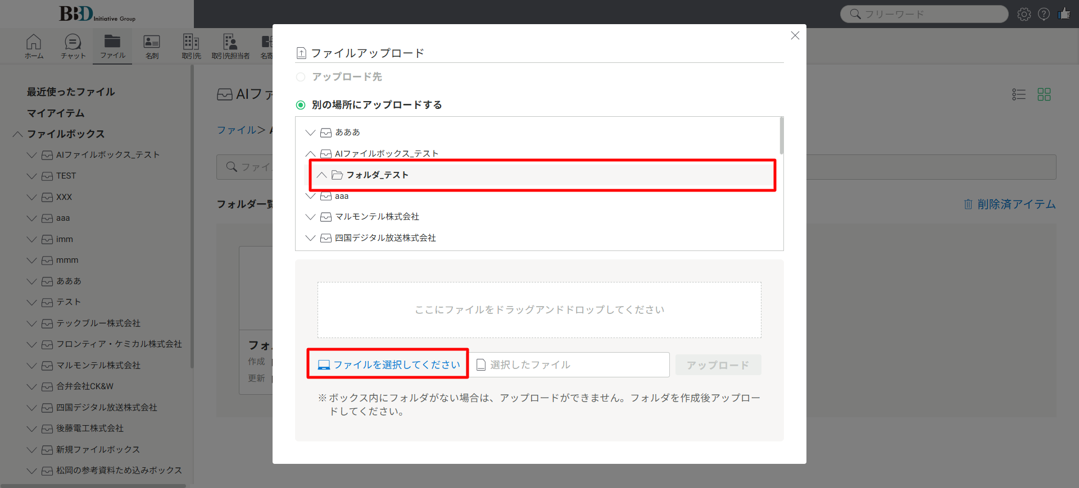Collapse the フォルダ_テスト folder in dialog
1079x488 pixels.
321,175
